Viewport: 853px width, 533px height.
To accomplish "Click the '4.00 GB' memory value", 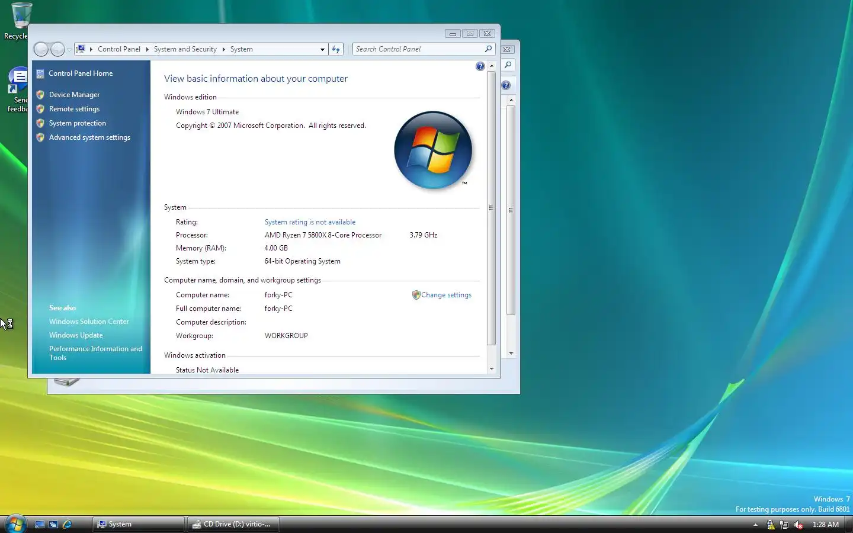I will pyautogui.click(x=276, y=248).
